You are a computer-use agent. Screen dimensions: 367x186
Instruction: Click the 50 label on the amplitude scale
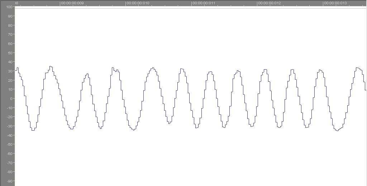coord(11,53)
